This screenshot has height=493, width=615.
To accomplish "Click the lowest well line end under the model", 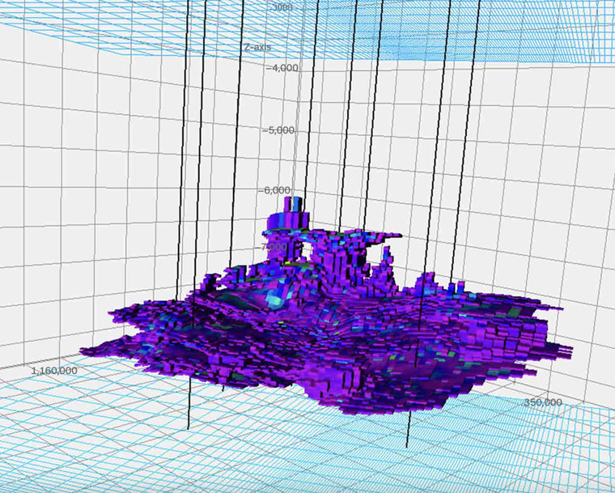I will [x=408, y=444].
